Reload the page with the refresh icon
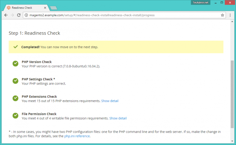Screen dimensions: 236x145 pyautogui.click(x=19, y=15)
